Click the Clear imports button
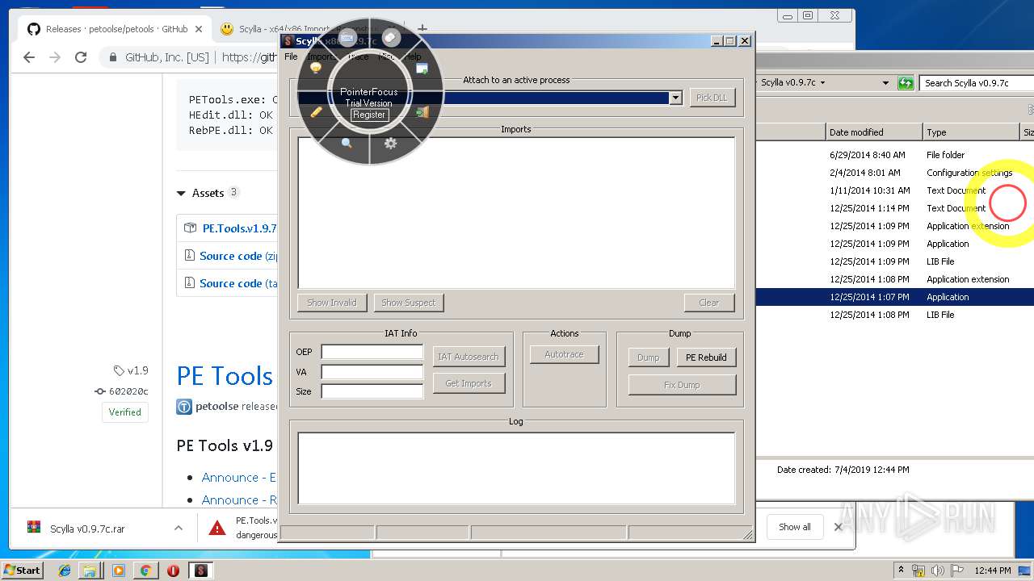The height and width of the screenshot is (581, 1034). pyautogui.click(x=708, y=303)
